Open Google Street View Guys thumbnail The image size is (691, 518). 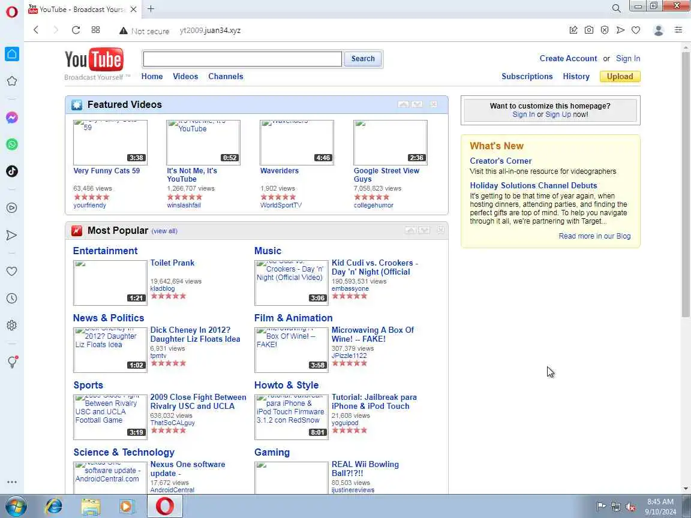(390, 142)
